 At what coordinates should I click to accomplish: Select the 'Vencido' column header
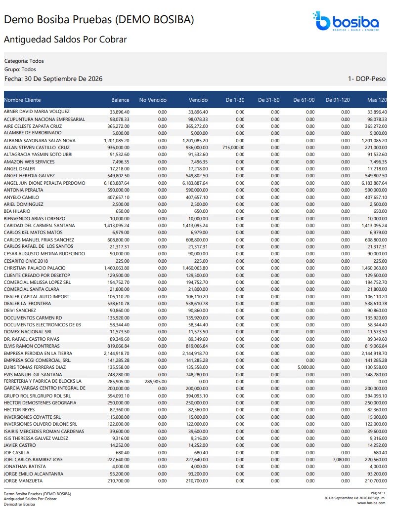[x=198, y=100]
